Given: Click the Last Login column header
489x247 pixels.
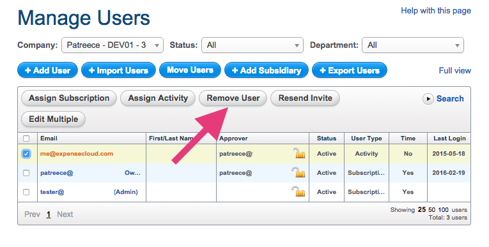Looking at the screenshot, I should (x=449, y=138).
